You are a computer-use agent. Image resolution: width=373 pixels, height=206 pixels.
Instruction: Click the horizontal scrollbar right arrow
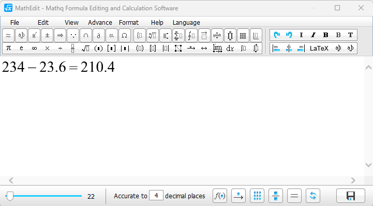[353, 181]
